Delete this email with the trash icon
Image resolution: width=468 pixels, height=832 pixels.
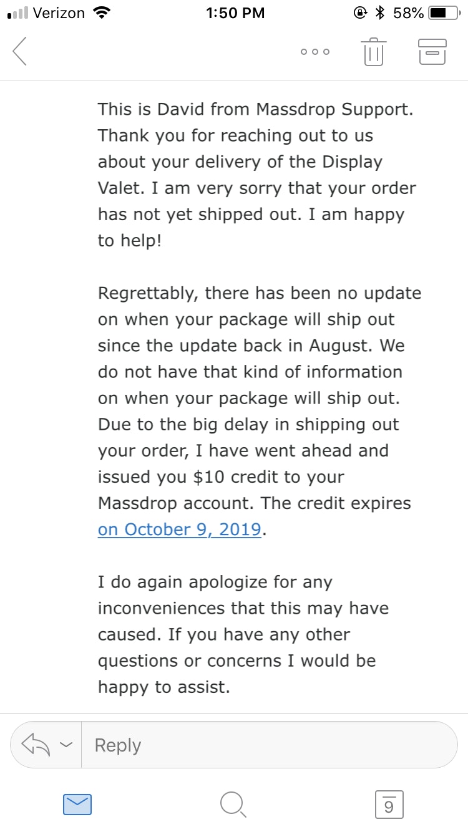click(373, 52)
